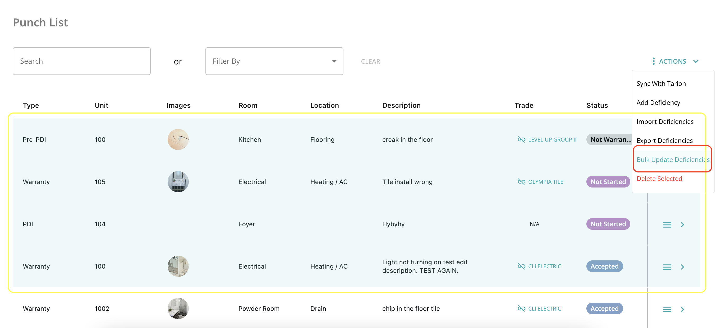Click the unlinked icon for CLI ELECTRIC unit 100
This screenshot has height=328, width=717.
click(521, 266)
